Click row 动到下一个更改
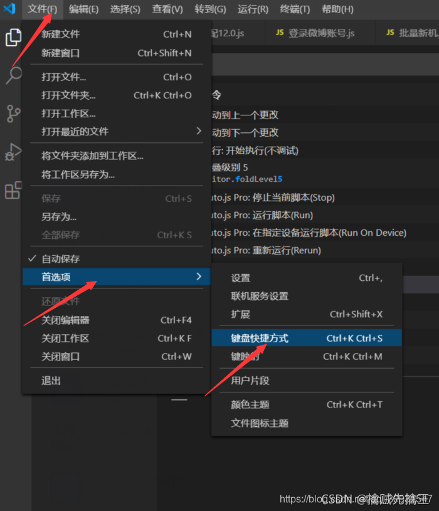Image resolution: width=439 pixels, height=511 pixels. coord(325,132)
